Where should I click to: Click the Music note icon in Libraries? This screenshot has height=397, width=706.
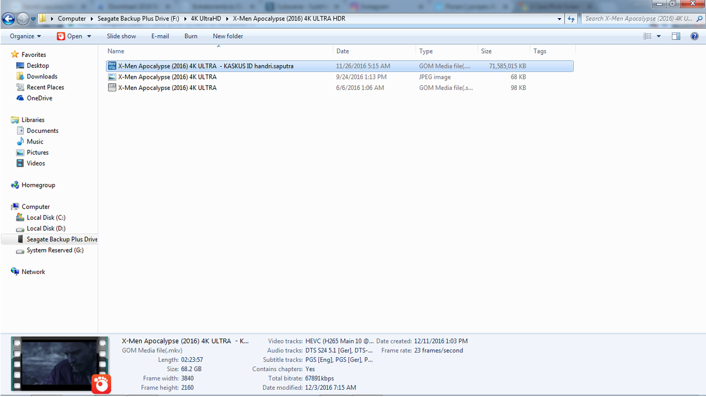click(20, 142)
